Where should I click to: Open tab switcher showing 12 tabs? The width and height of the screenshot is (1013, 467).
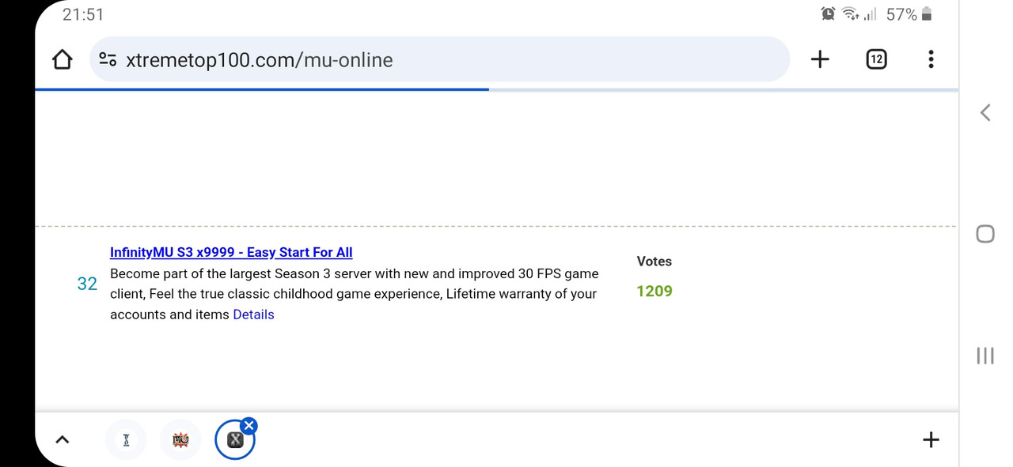[876, 59]
